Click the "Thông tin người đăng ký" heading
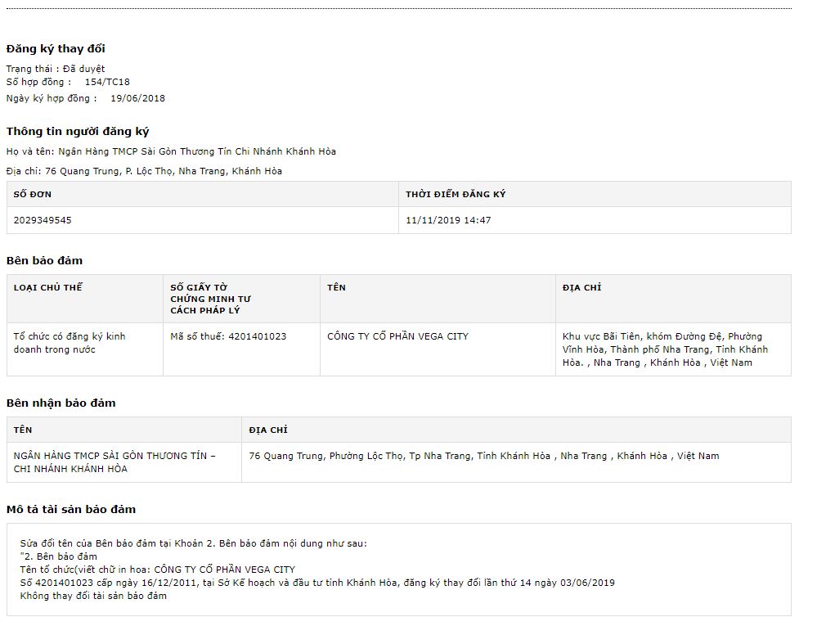 [x=78, y=131]
